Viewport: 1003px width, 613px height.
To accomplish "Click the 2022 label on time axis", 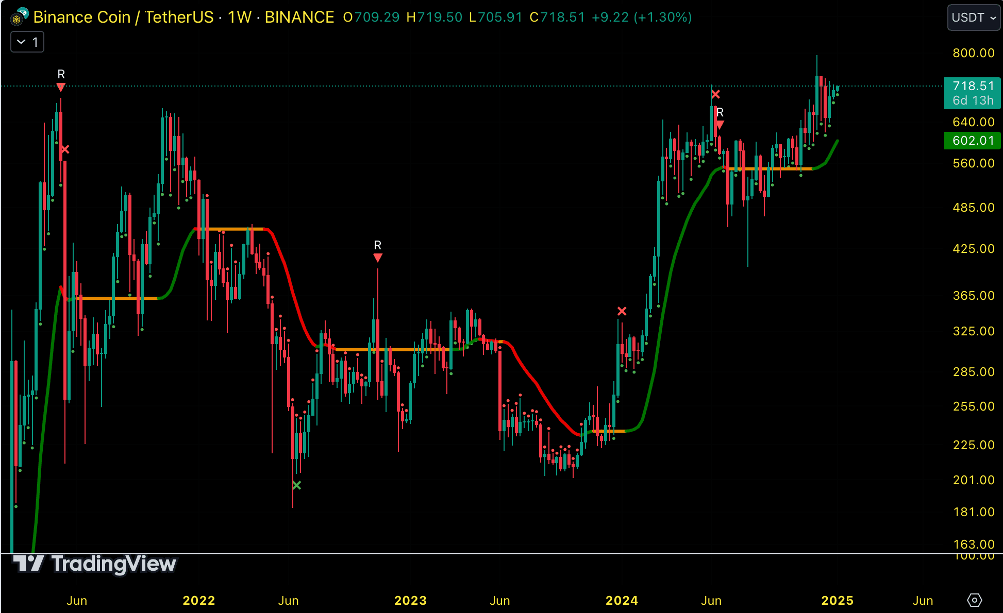I will (x=199, y=601).
